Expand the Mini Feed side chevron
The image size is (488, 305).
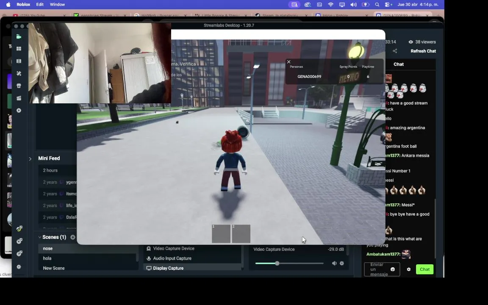[x=30, y=159]
